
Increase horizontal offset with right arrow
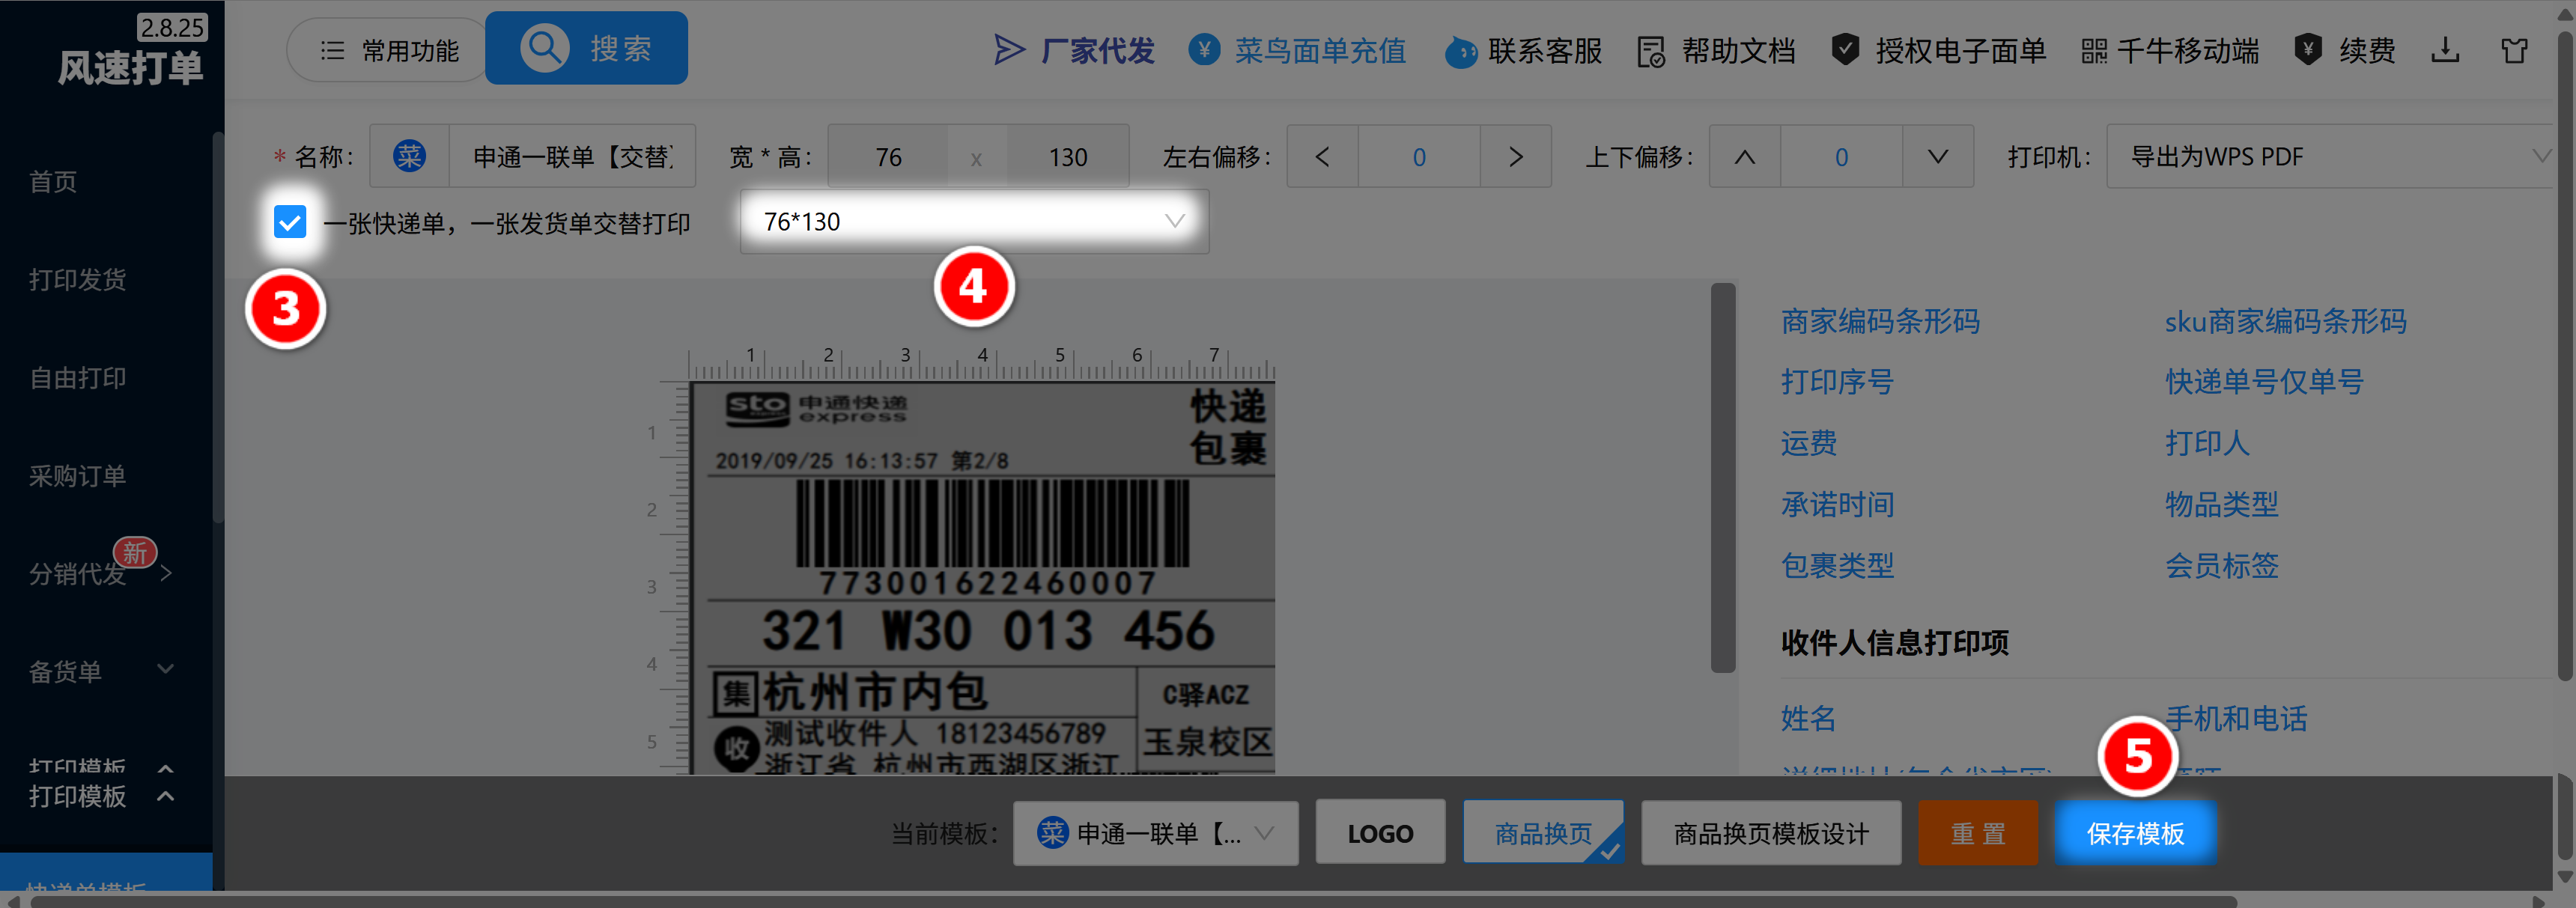pos(1515,156)
